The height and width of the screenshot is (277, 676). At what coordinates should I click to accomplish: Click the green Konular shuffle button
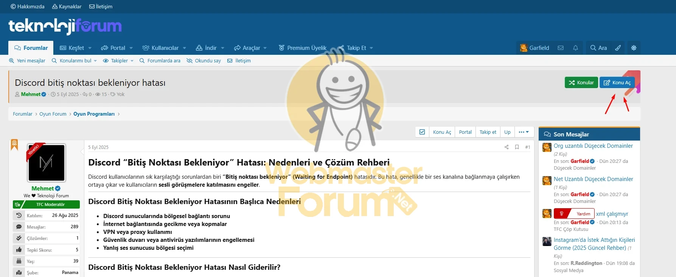pos(581,82)
